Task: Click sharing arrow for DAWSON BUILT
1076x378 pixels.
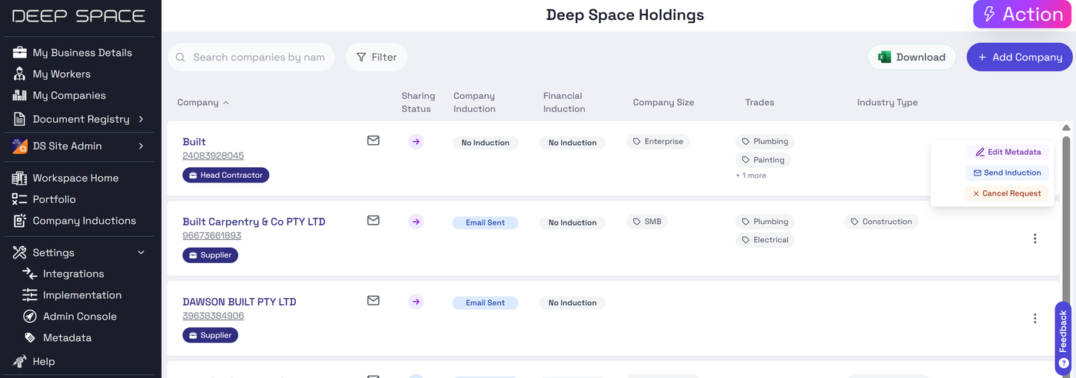Action: [x=416, y=302]
